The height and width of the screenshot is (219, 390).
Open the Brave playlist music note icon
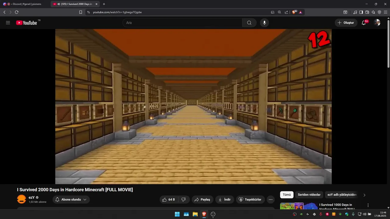(355, 12)
